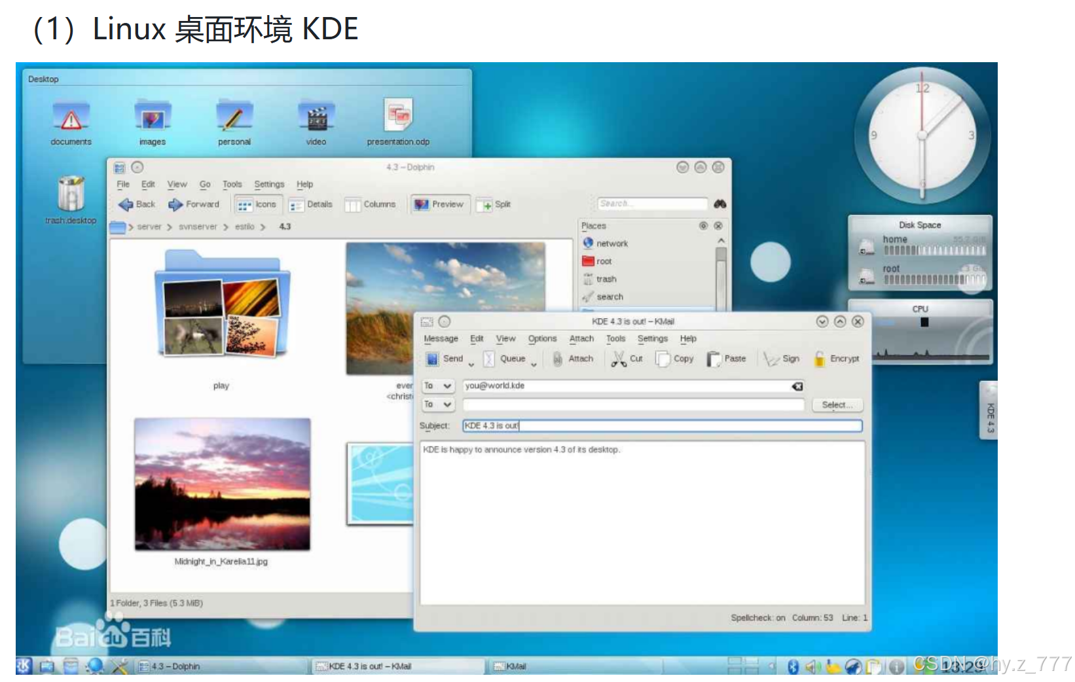Viewport: 1075px width, 682px height.
Task: Click the folder icon at breadcrumb start
Action: (118, 227)
